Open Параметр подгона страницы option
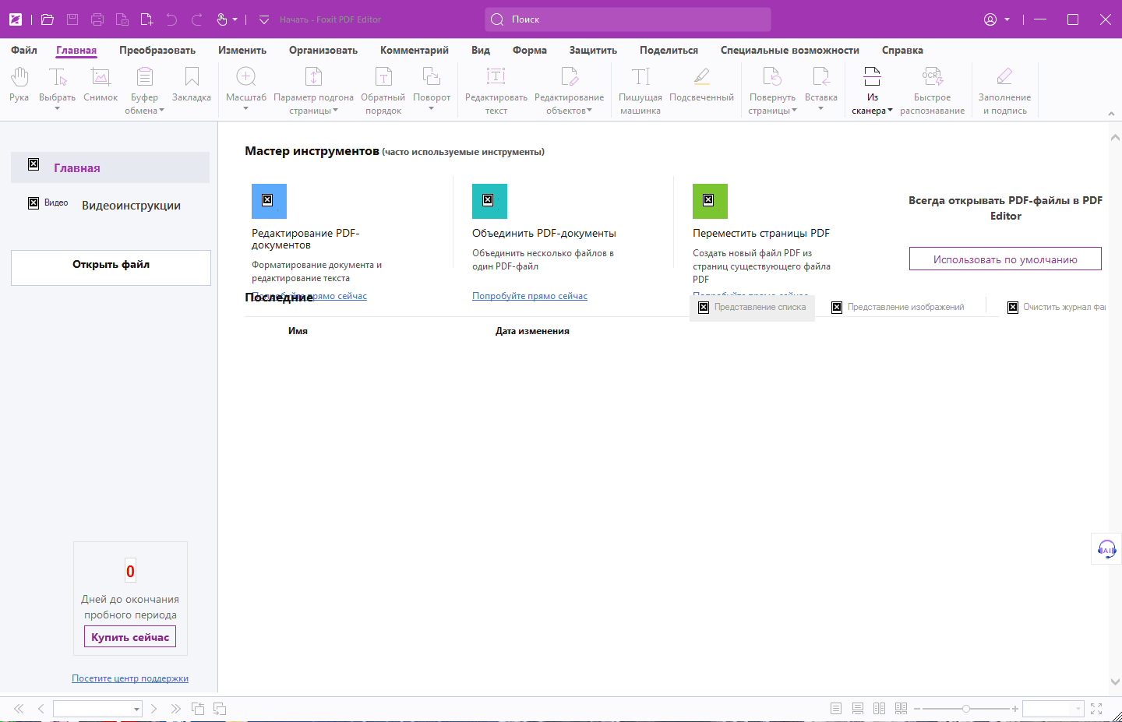The image size is (1122, 722). (x=313, y=90)
